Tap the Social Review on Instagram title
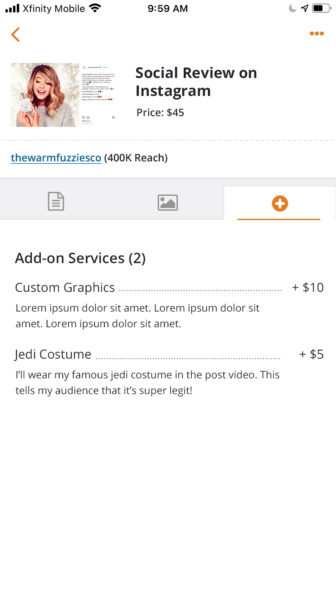 [x=196, y=82]
